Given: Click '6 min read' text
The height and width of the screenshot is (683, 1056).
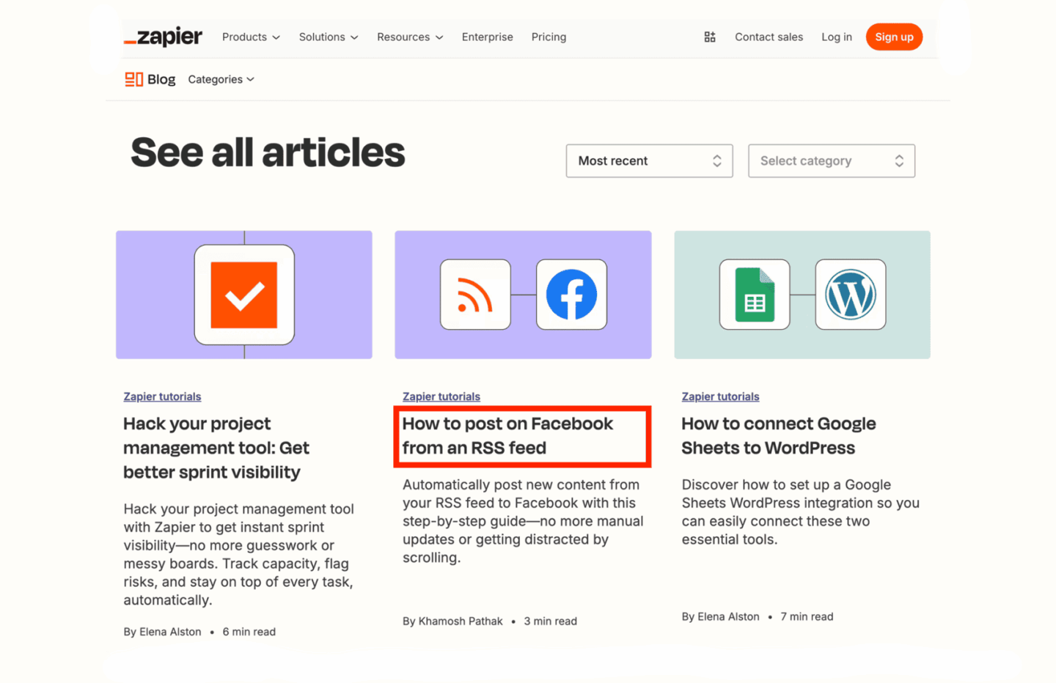Looking at the screenshot, I should [x=249, y=632].
